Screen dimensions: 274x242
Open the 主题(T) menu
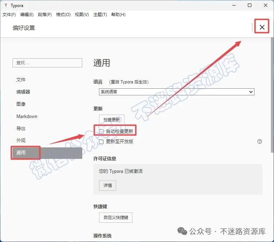(x=100, y=15)
